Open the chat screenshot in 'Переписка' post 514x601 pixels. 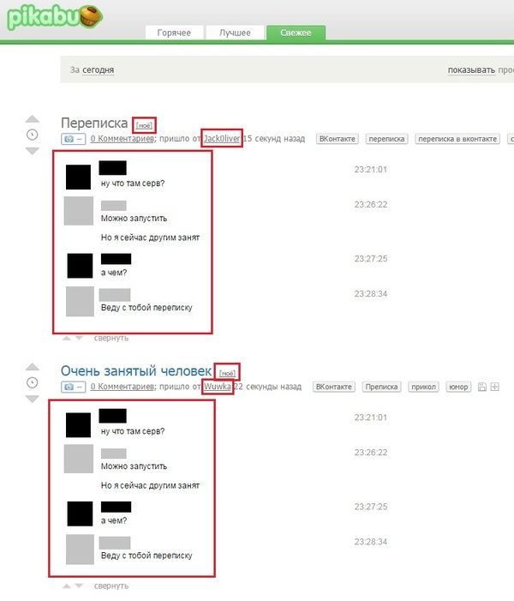pos(133,243)
